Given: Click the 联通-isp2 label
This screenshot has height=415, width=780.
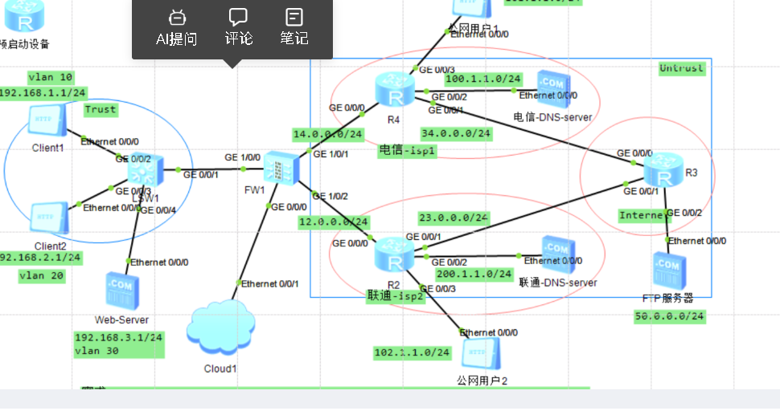Looking at the screenshot, I should coord(396,296).
